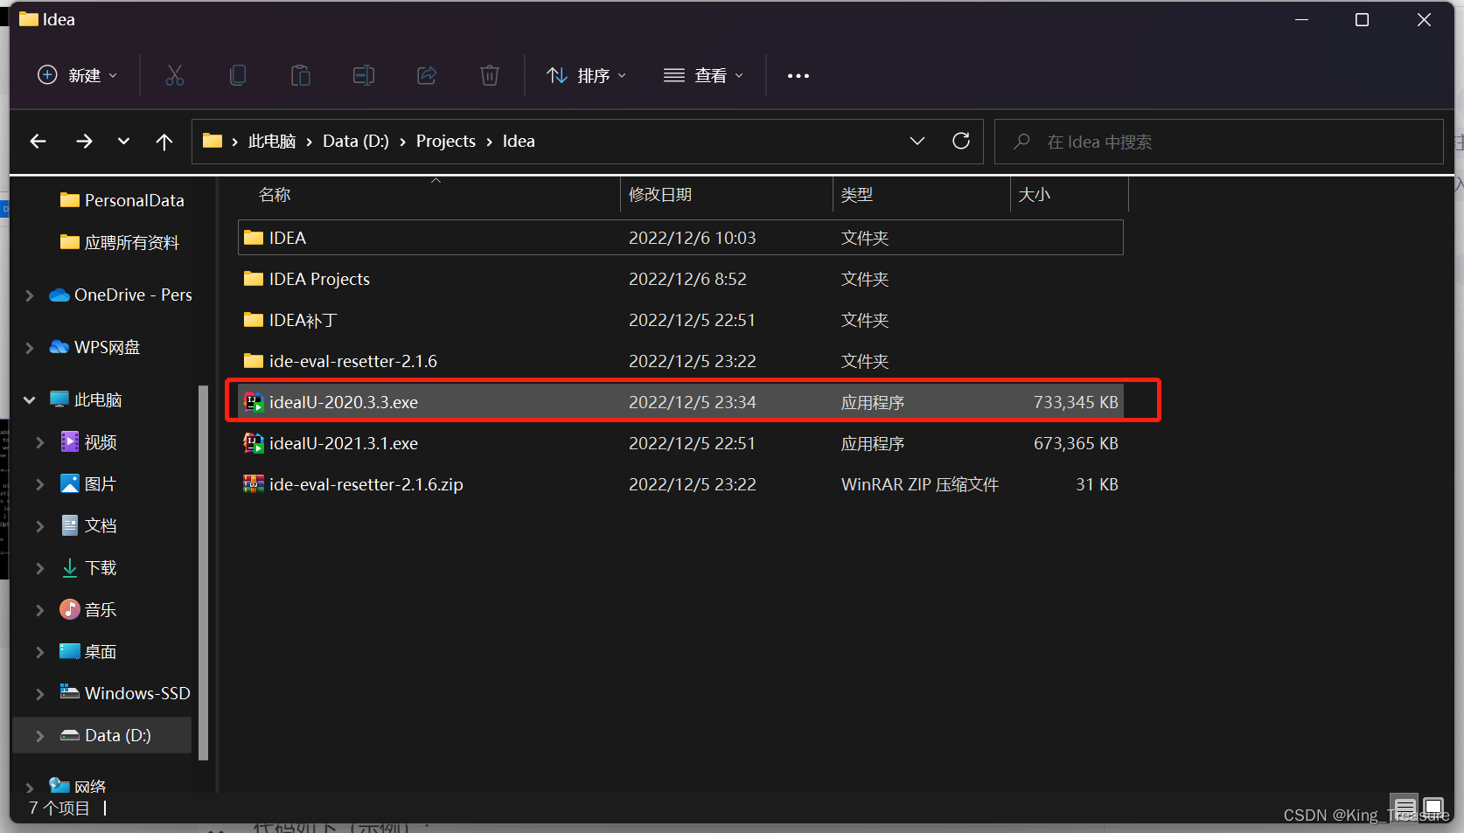Select the WinRAR icon of ide-eval-resetter-2.1.6.zip
Image resolution: width=1464 pixels, height=833 pixels.
[x=254, y=483]
